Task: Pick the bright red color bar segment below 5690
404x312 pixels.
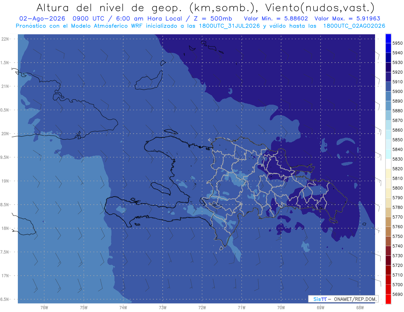Action: pos(388,299)
